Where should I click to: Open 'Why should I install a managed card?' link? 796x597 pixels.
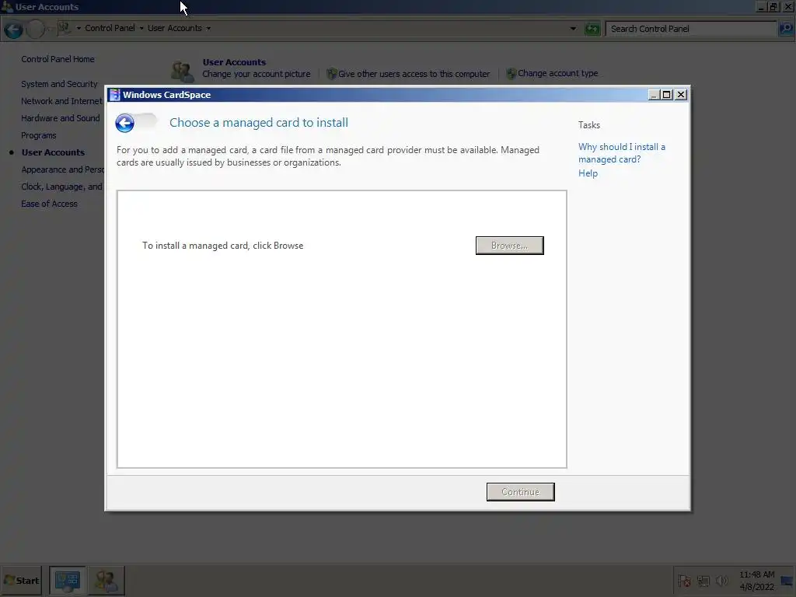click(x=621, y=153)
